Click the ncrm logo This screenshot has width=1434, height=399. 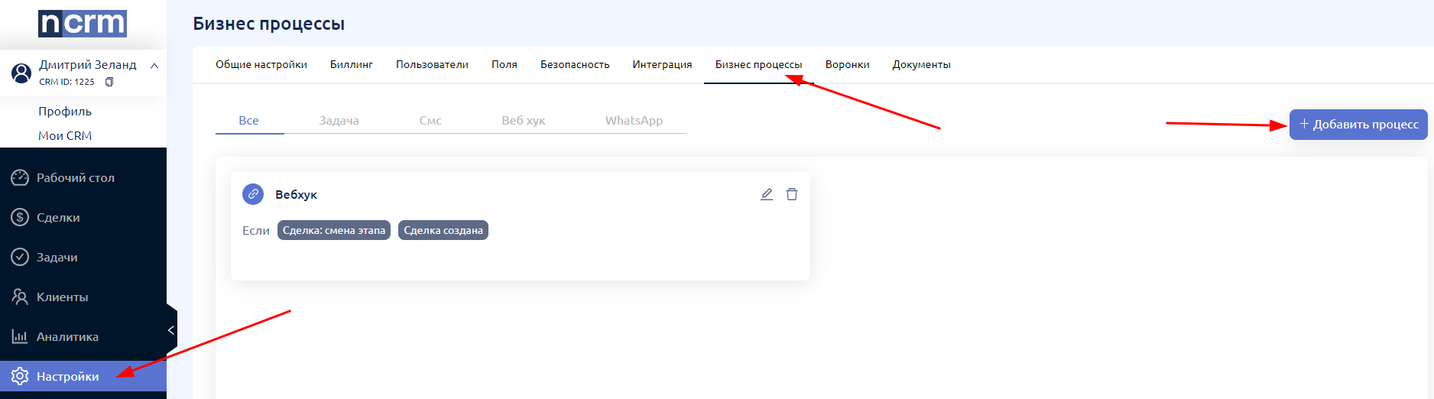(x=83, y=24)
